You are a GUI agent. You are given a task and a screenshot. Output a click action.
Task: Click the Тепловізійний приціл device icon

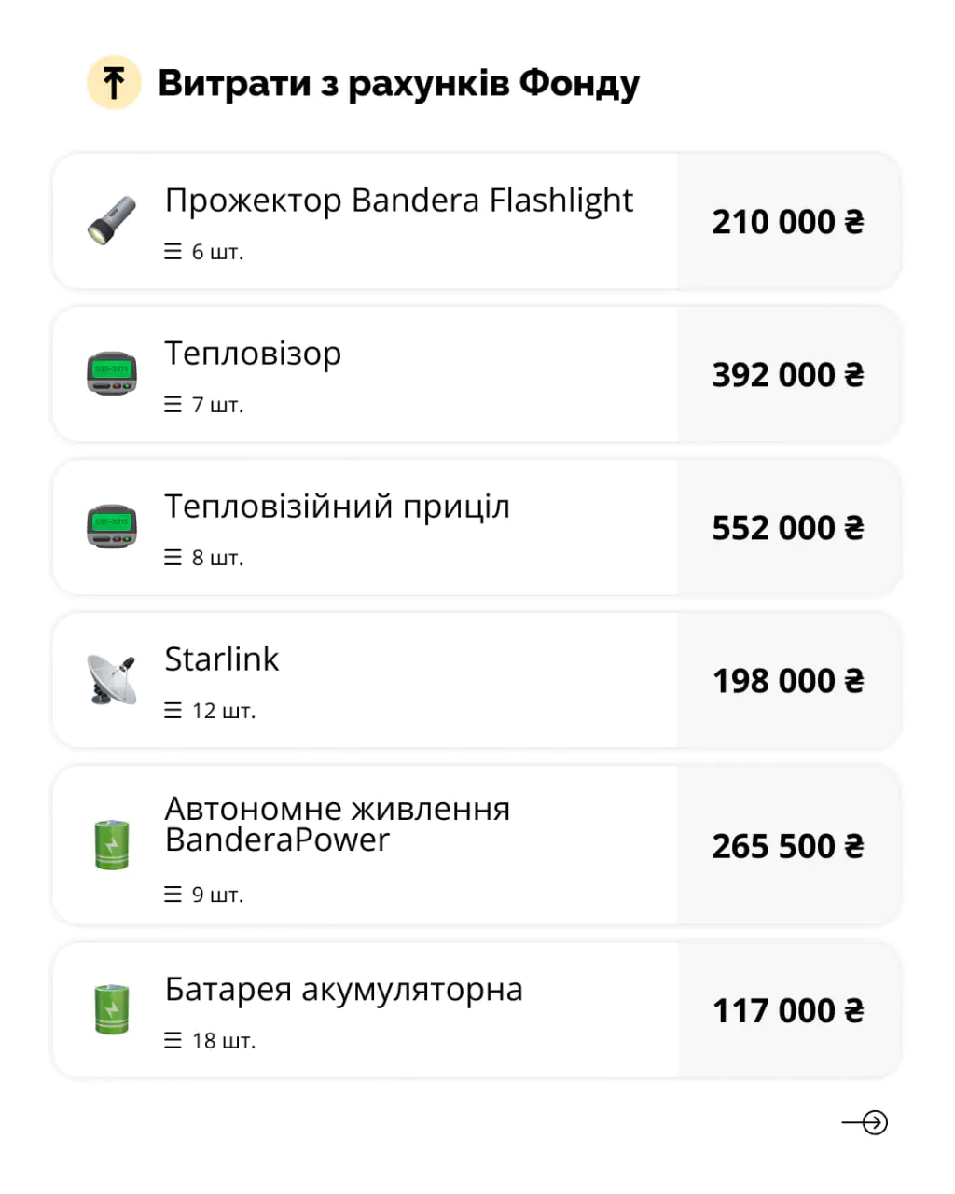112,526
